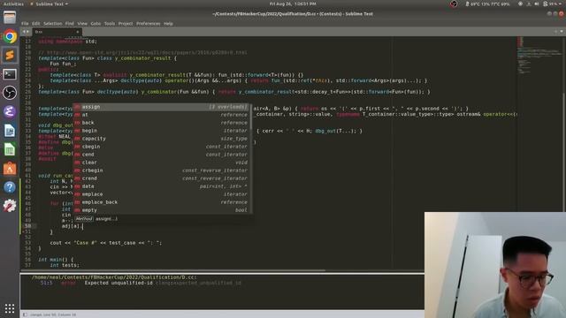The image size is (566, 318).
Task: Click line number 50 in gutter
Action: (28, 226)
